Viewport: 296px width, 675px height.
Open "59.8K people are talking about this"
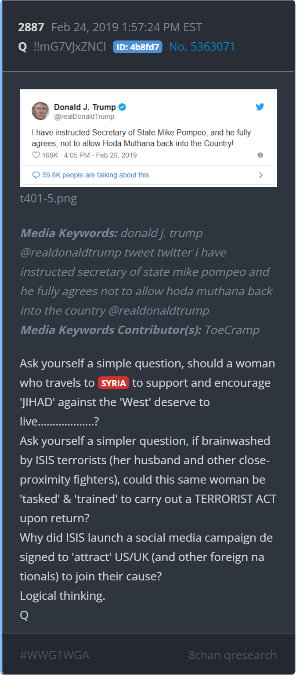(95, 175)
